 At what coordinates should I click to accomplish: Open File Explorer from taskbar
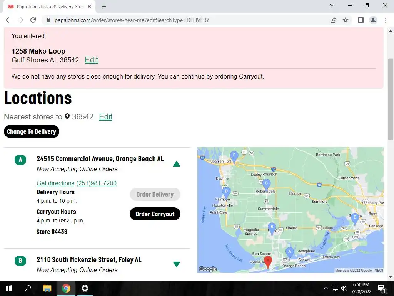tap(47, 288)
